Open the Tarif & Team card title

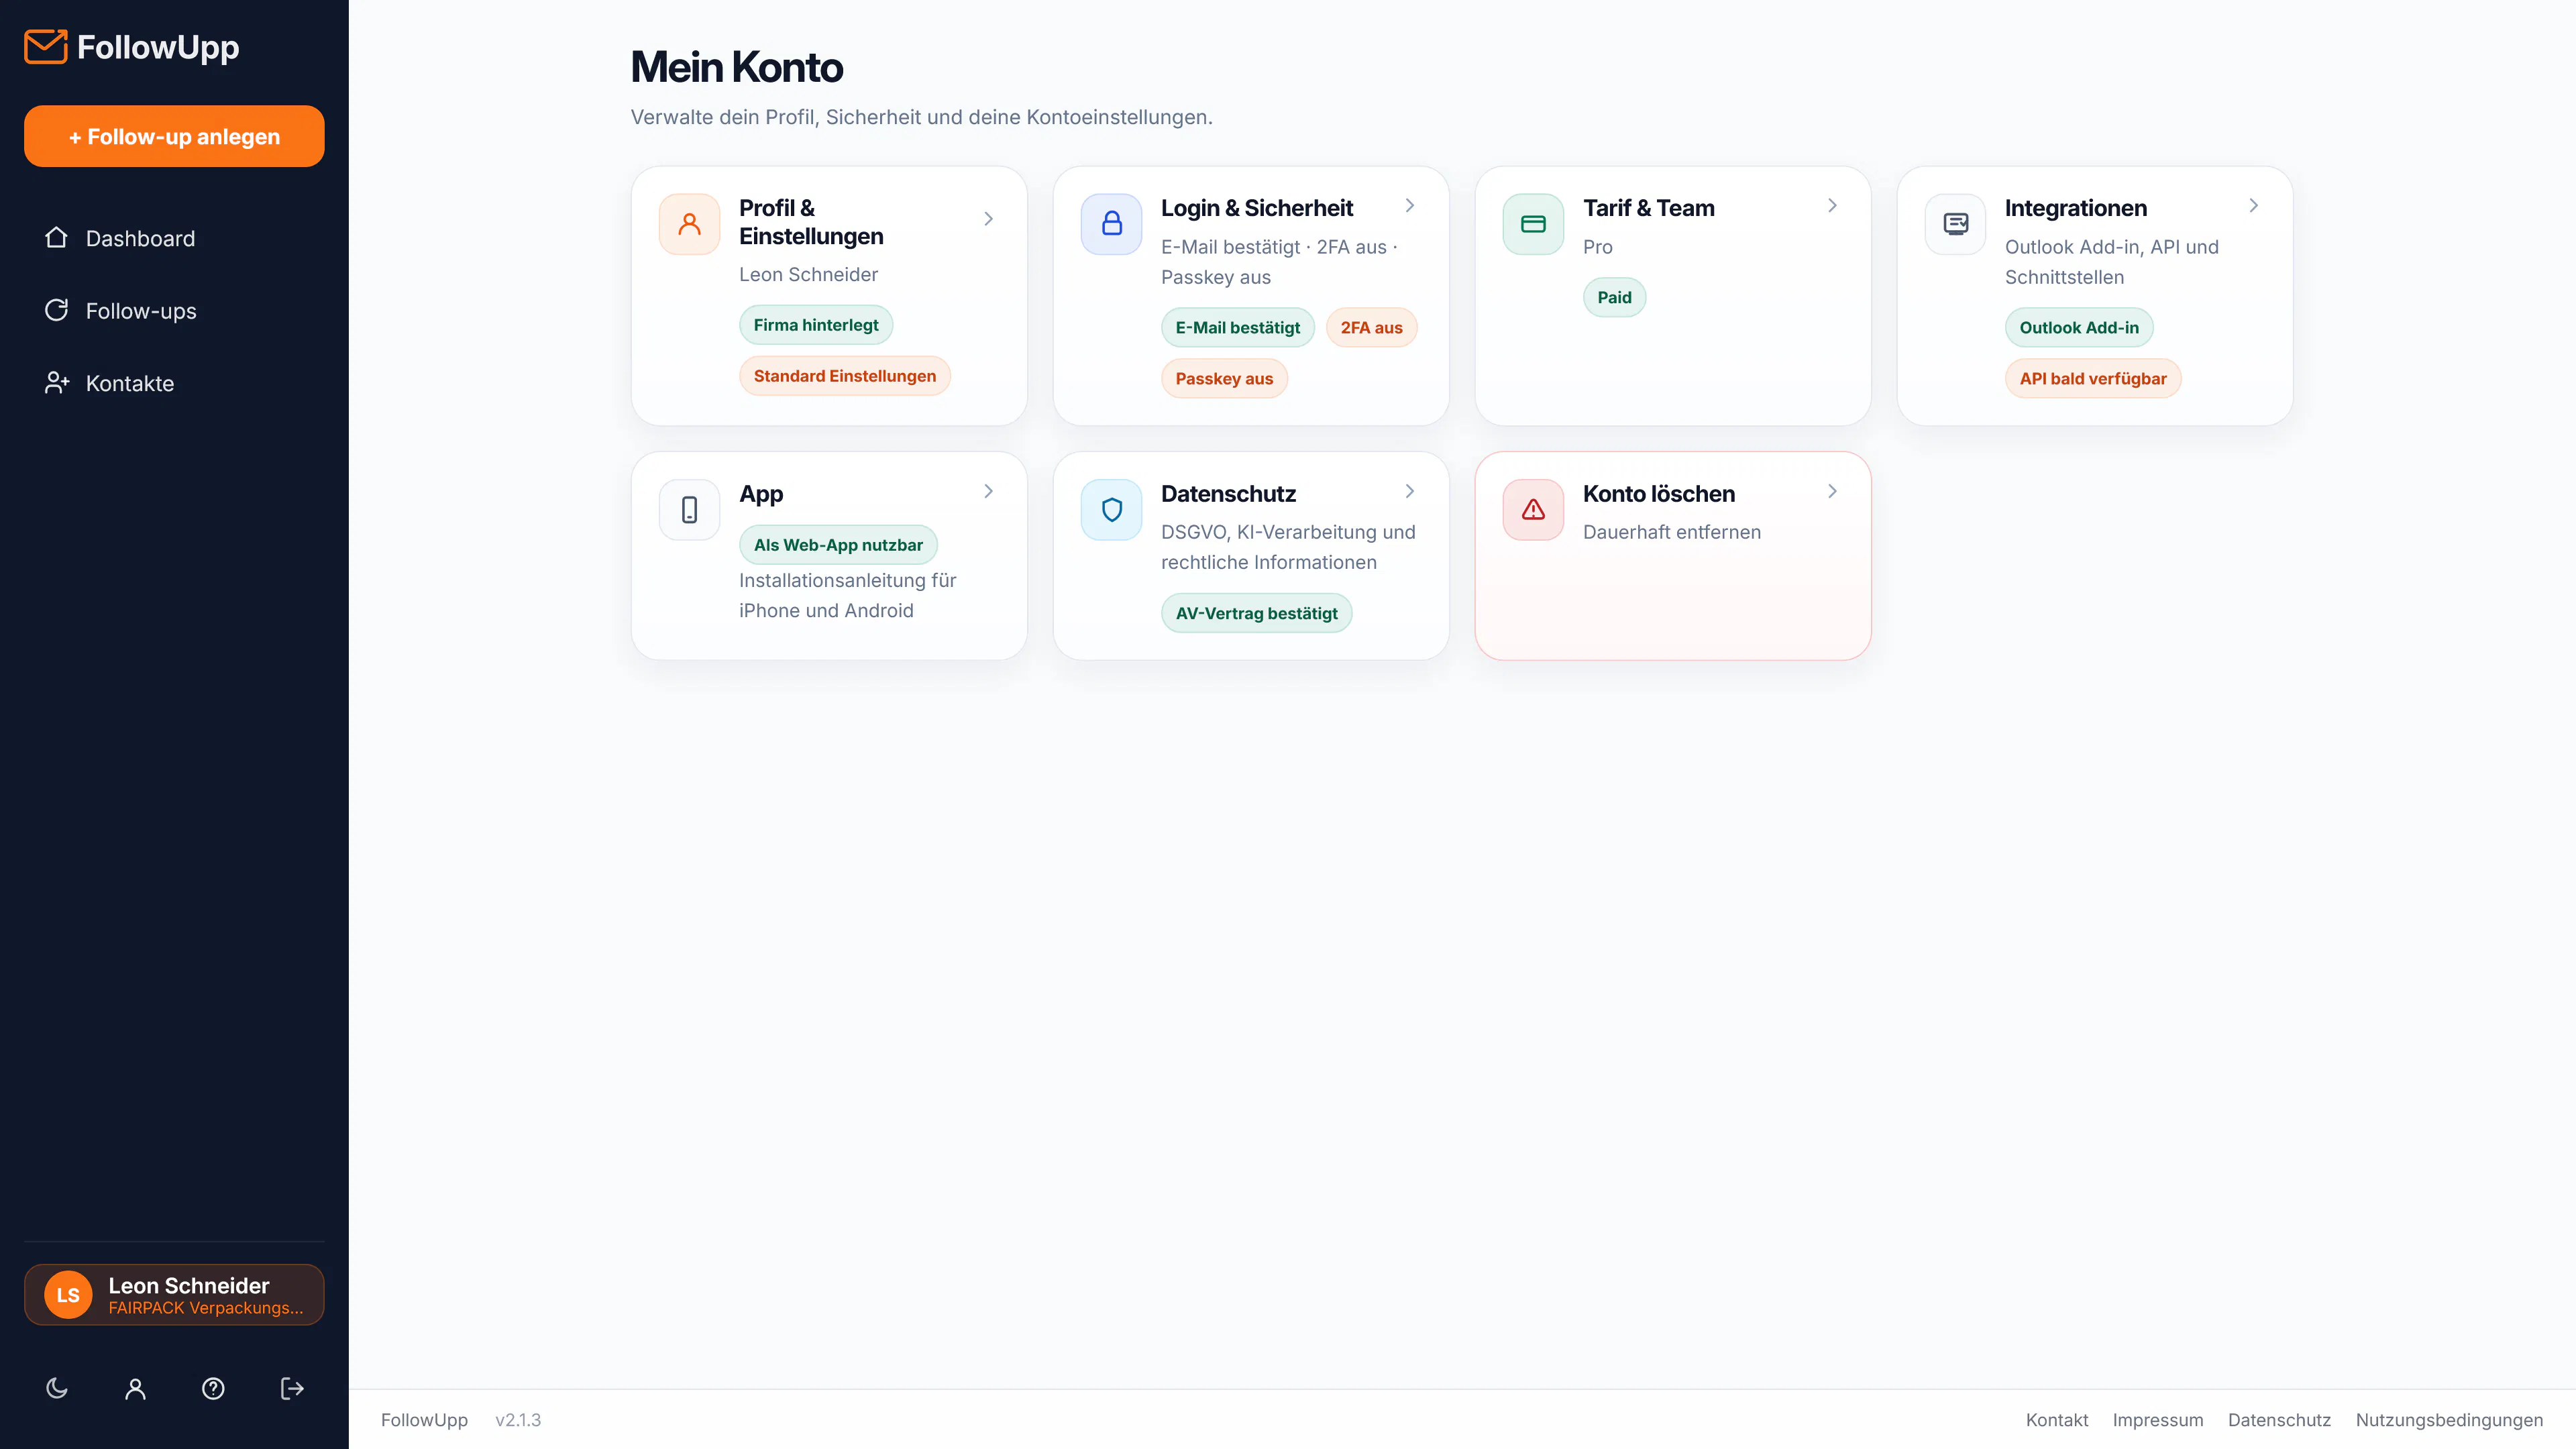click(1648, 208)
